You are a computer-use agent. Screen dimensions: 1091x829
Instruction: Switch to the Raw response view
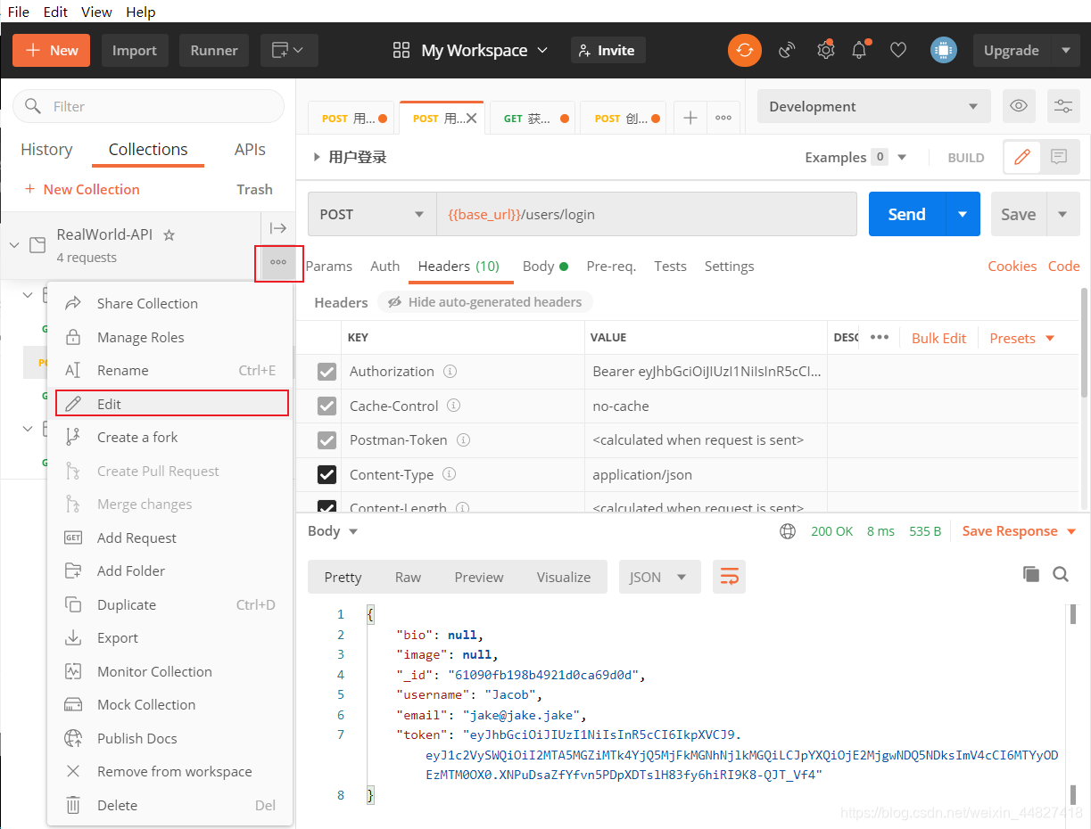[x=408, y=577]
